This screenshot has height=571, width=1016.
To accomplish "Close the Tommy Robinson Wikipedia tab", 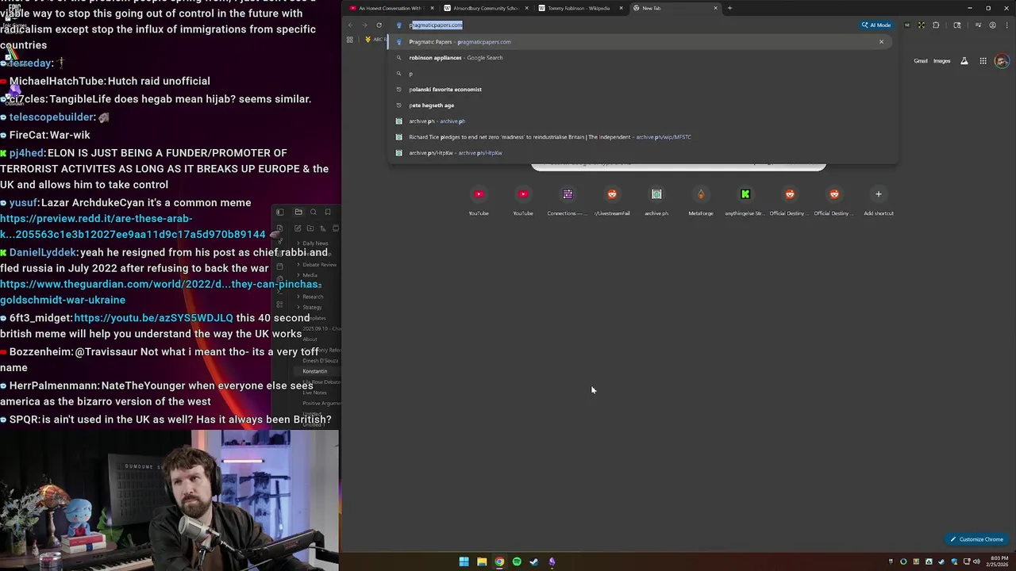I will click(x=621, y=8).
